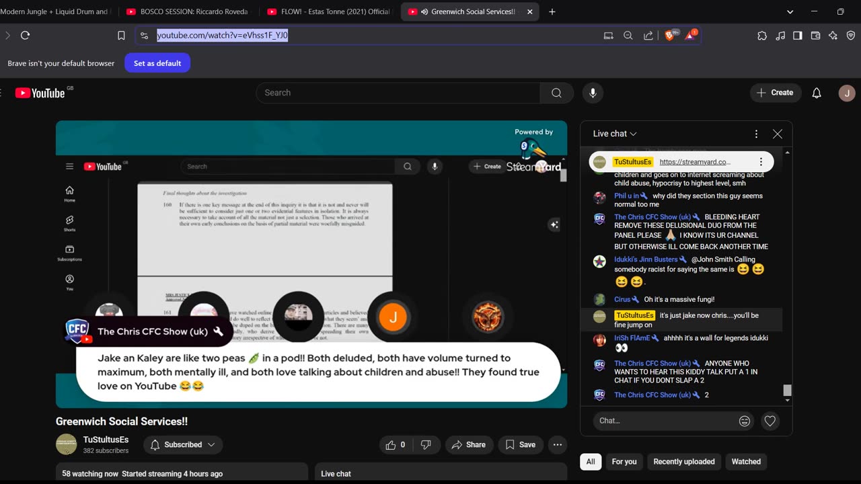The width and height of the screenshot is (861, 484).
Task: Select the Recently uploaded filter chip
Action: (x=684, y=462)
